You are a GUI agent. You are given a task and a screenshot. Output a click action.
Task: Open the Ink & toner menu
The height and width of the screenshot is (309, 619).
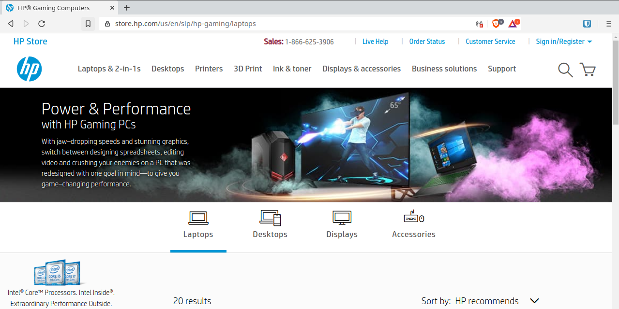coord(292,69)
